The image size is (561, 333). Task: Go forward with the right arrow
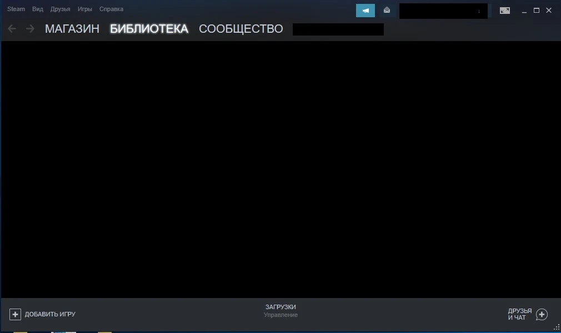[30, 29]
